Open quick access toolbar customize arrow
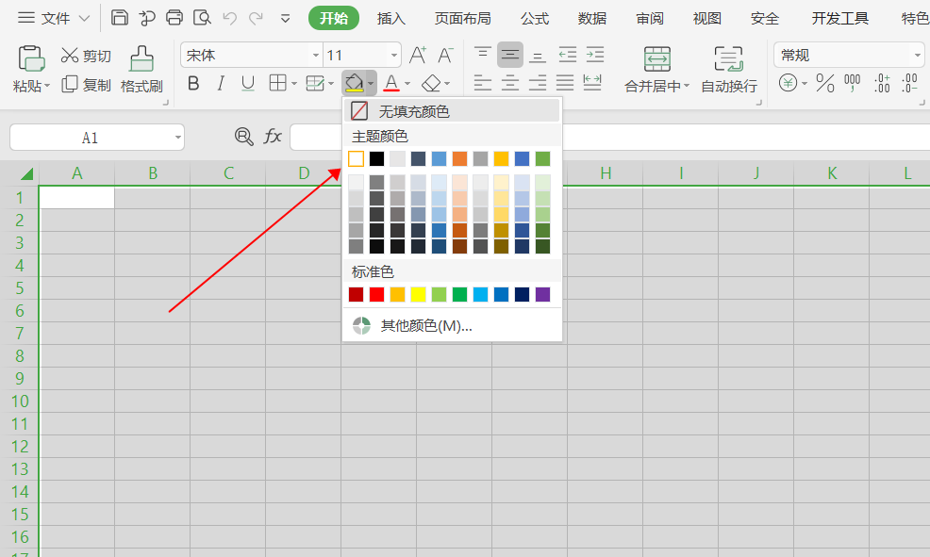The width and height of the screenshot is (930, 557). (x=285, y=18)
